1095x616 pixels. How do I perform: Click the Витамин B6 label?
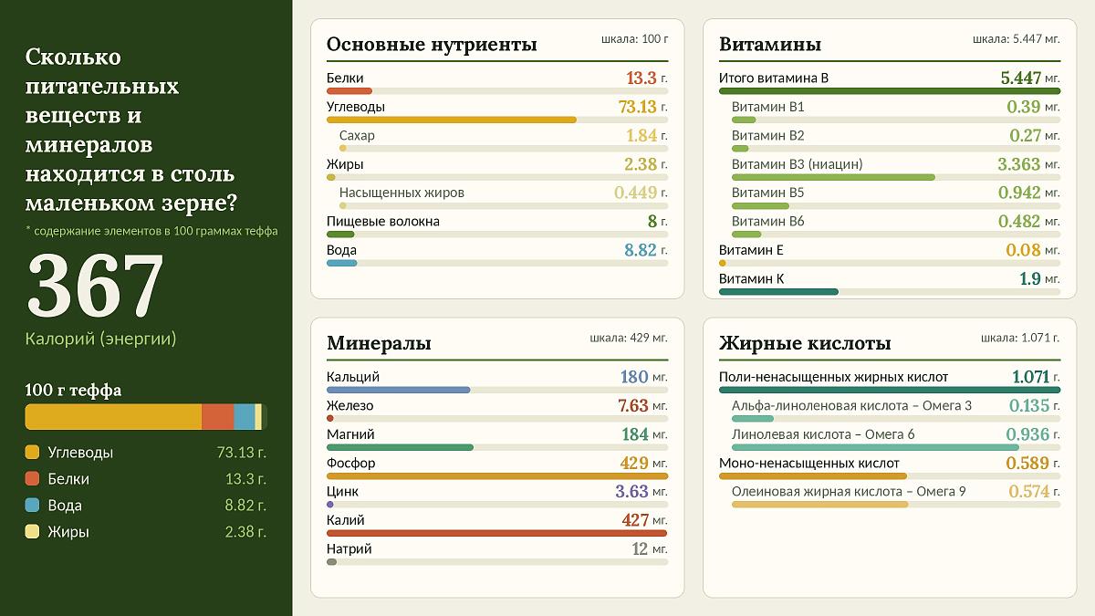(767, 221)
